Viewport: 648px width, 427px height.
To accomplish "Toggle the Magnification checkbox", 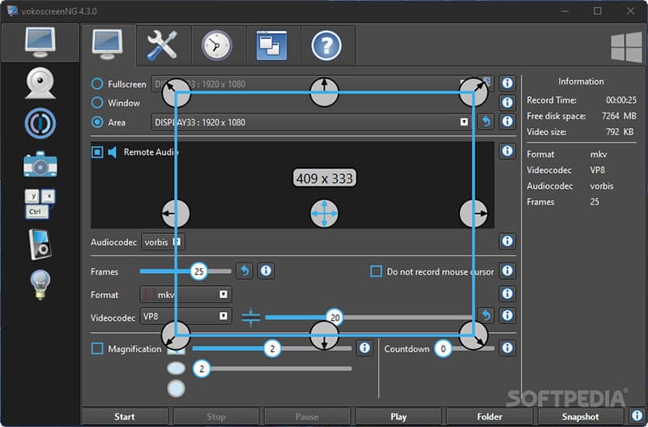I will tap(98, 348).
